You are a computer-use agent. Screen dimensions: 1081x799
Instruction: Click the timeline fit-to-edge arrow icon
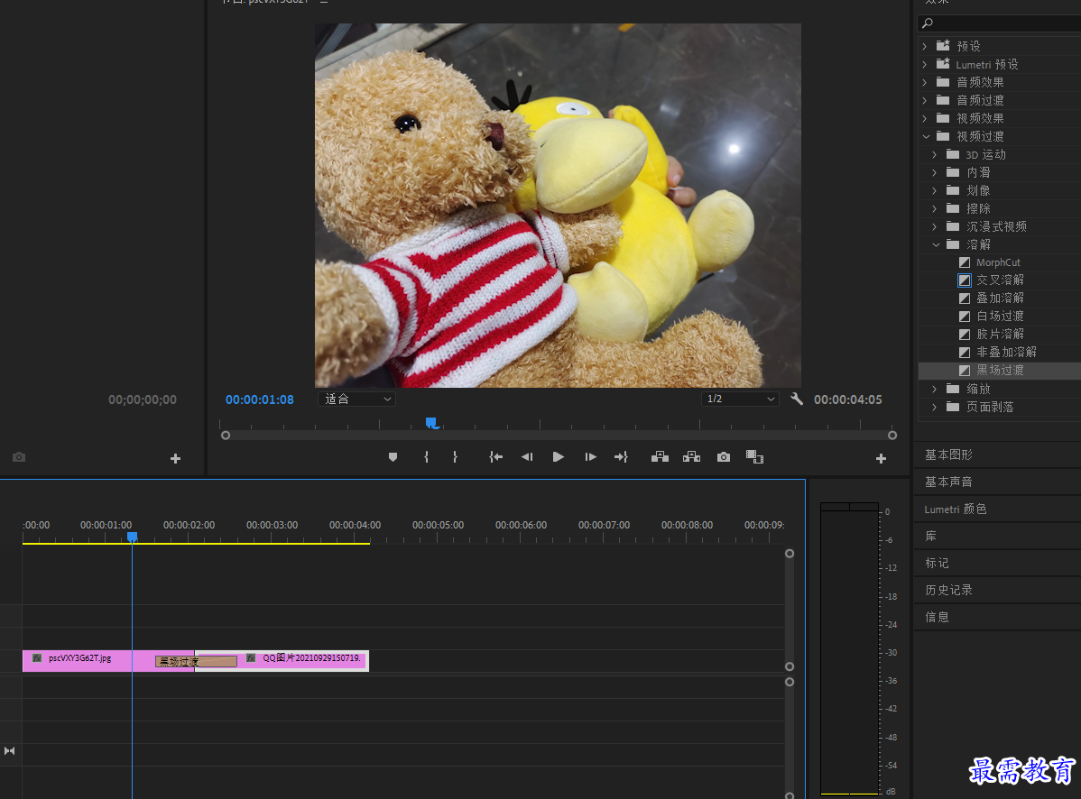coord(10,751)
